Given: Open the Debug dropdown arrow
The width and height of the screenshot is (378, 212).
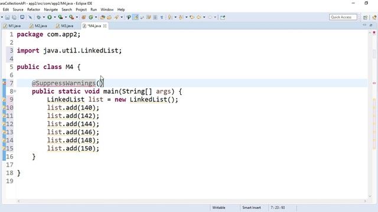Looking at the screenshot, I should pos(44,17).
